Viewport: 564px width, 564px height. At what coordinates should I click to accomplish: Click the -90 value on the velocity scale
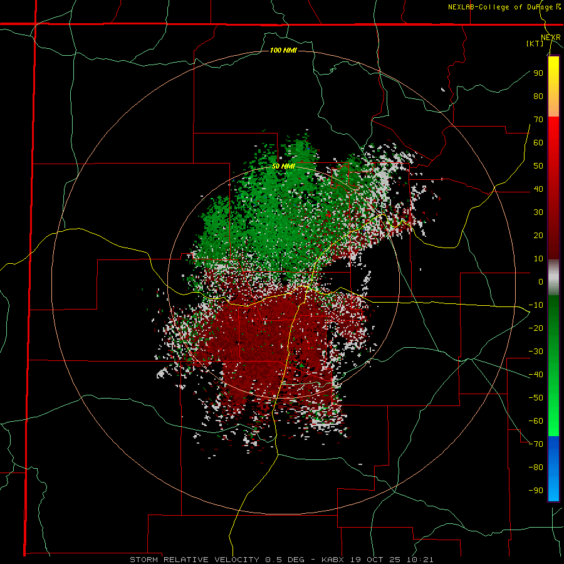point(536,490)
